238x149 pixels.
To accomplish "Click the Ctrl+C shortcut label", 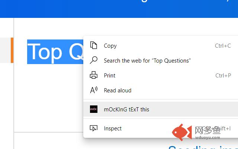I will coord(223,45).
